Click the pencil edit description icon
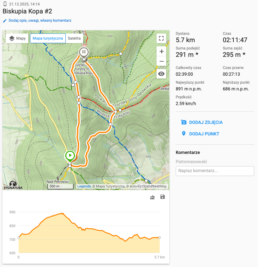The height and width of the screenshot is (267, 258). click(5, 20)
